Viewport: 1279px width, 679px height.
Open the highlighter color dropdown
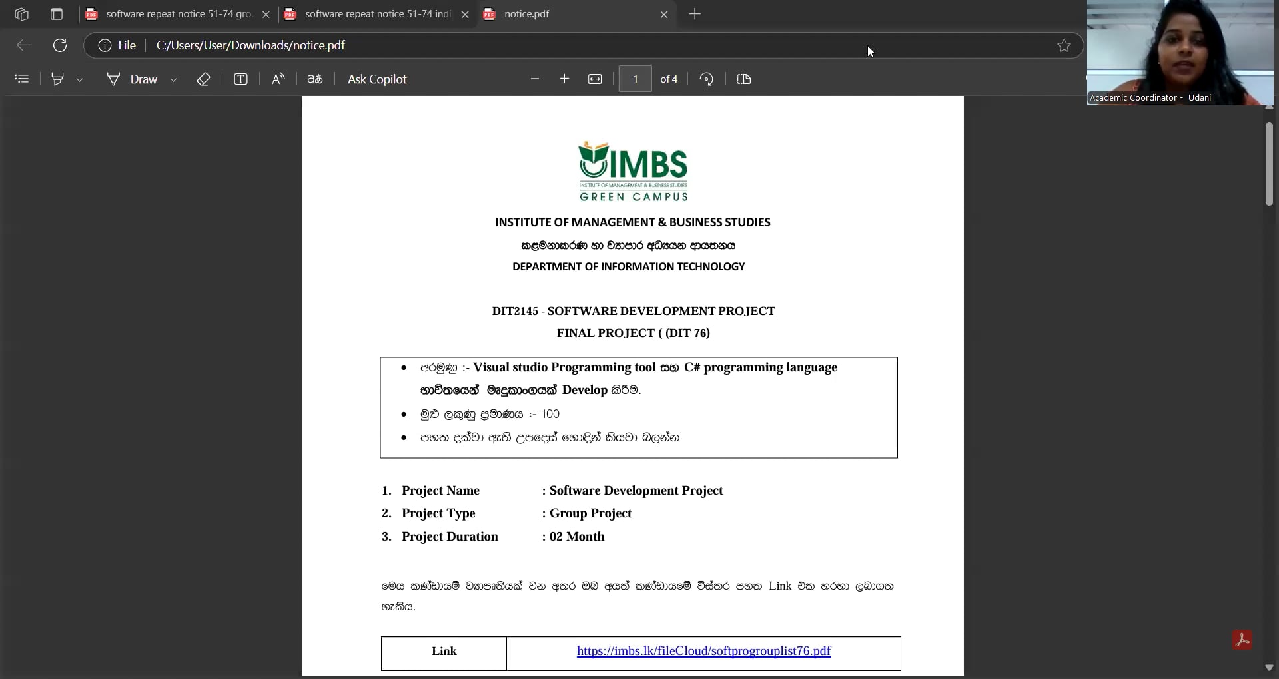tap(80, 79)
